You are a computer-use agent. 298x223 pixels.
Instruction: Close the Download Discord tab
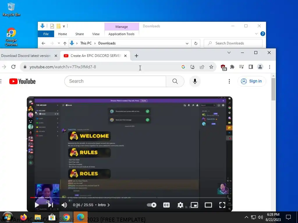(x=56, y=56)
